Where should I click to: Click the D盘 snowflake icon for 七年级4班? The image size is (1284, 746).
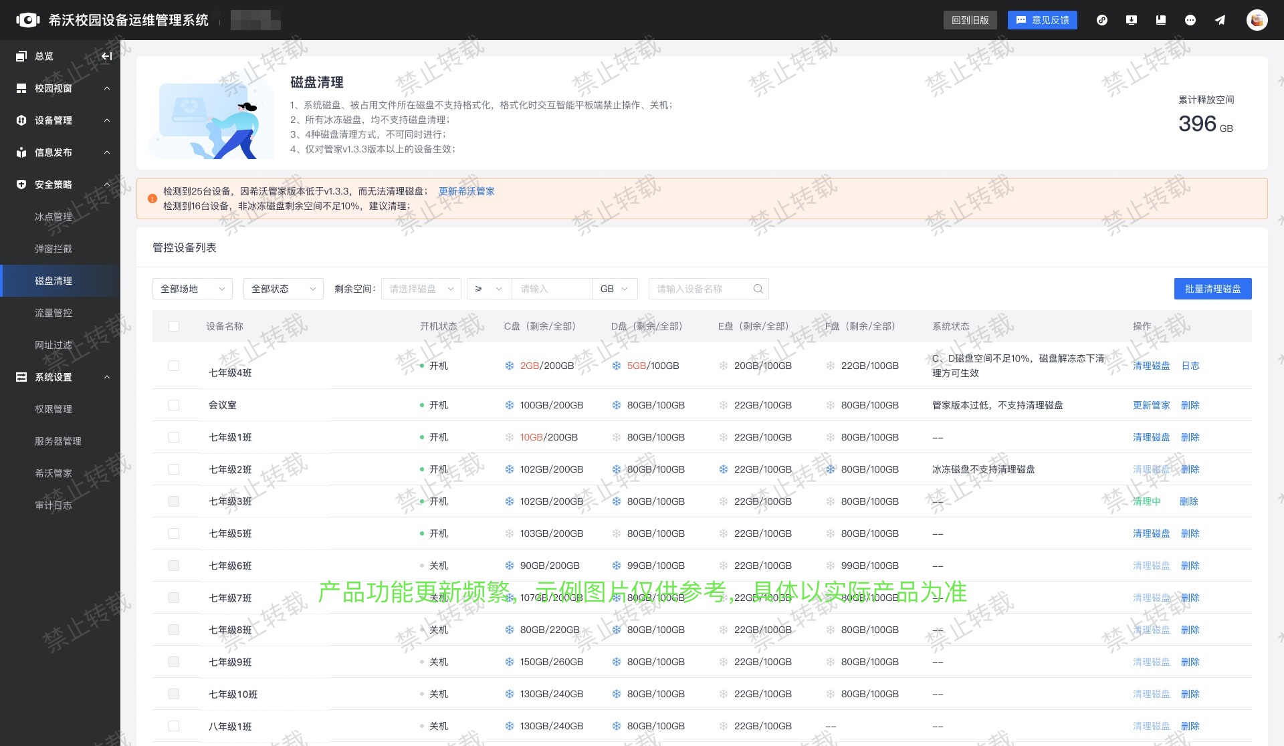pos(617,366)
